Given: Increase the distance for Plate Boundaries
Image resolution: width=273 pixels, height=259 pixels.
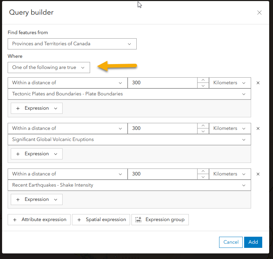Looking at the screenshot, I should tap(203, 80).
